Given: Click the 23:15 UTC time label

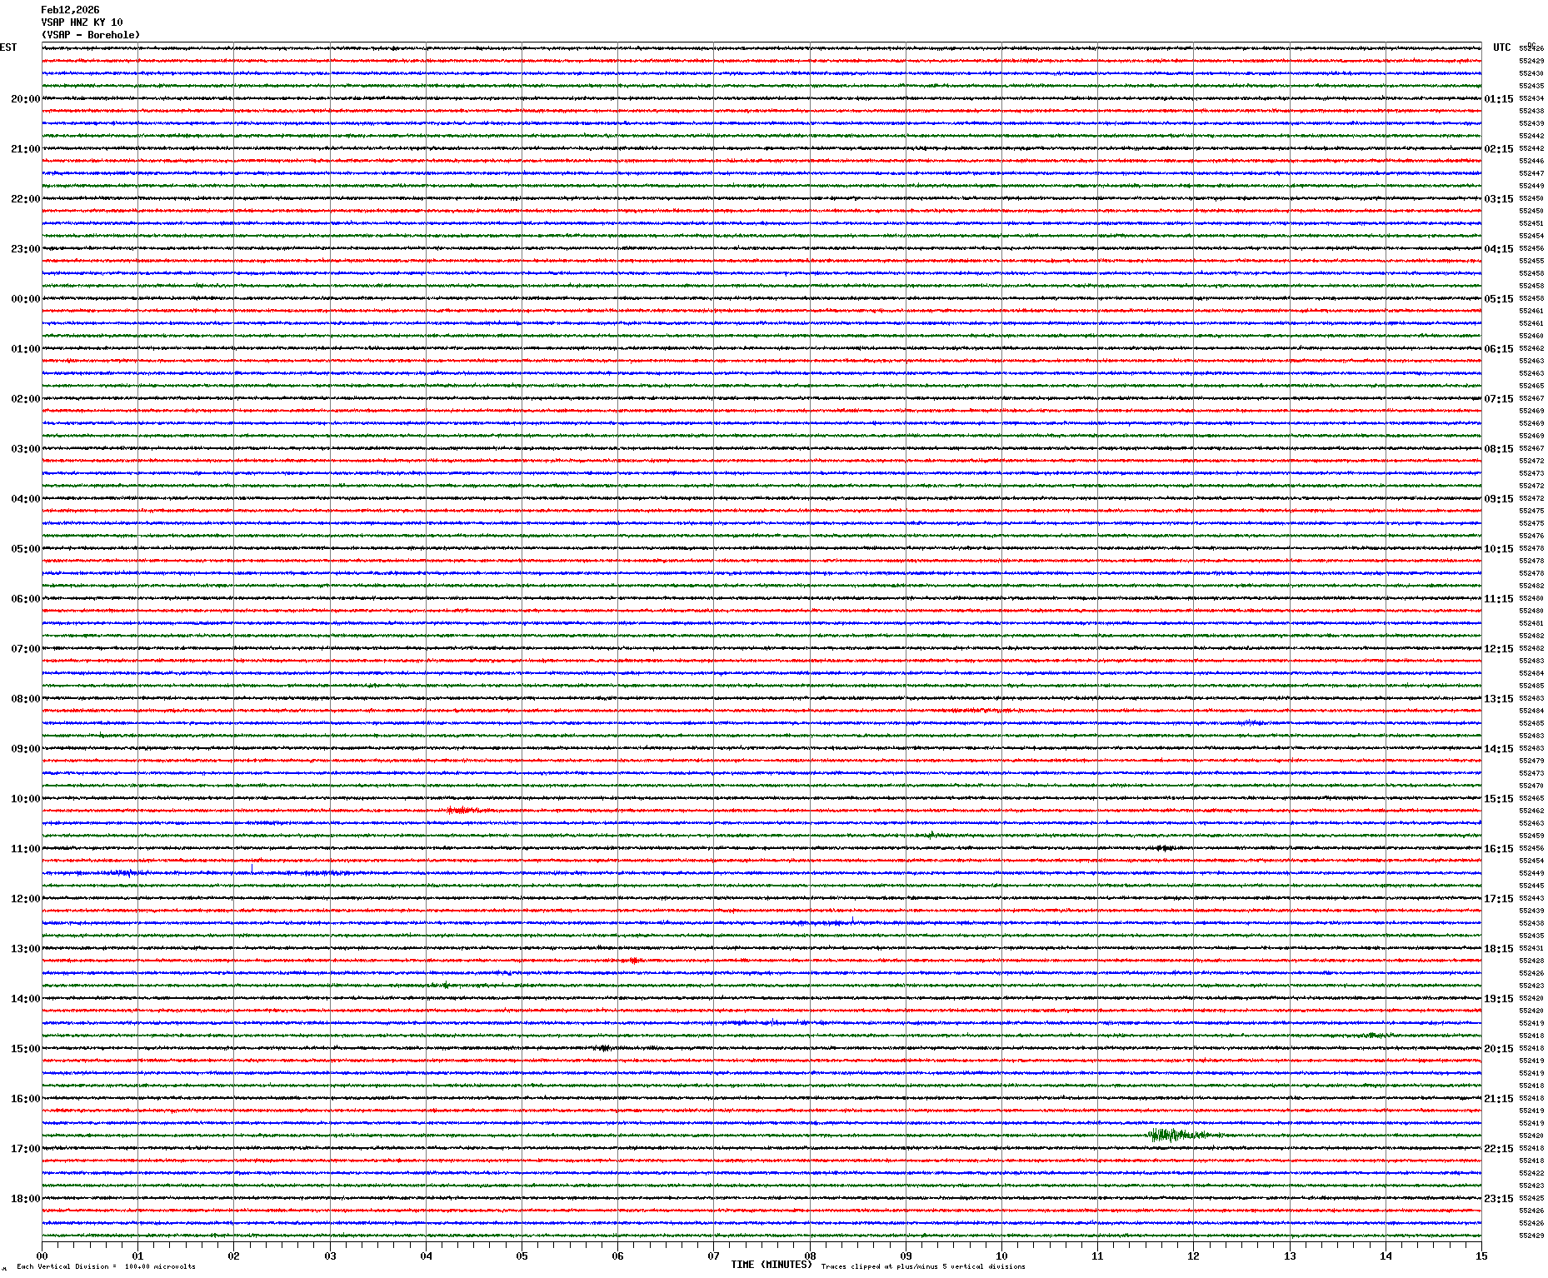Looking at the screenshot, I should point(1498,1199).
